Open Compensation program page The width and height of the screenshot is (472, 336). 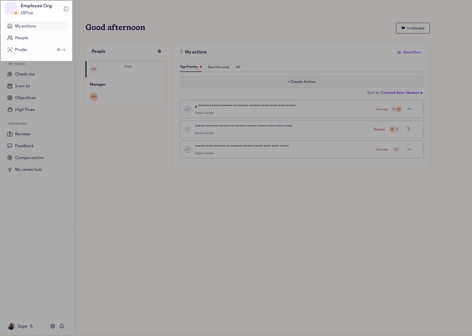pos(29,158)
